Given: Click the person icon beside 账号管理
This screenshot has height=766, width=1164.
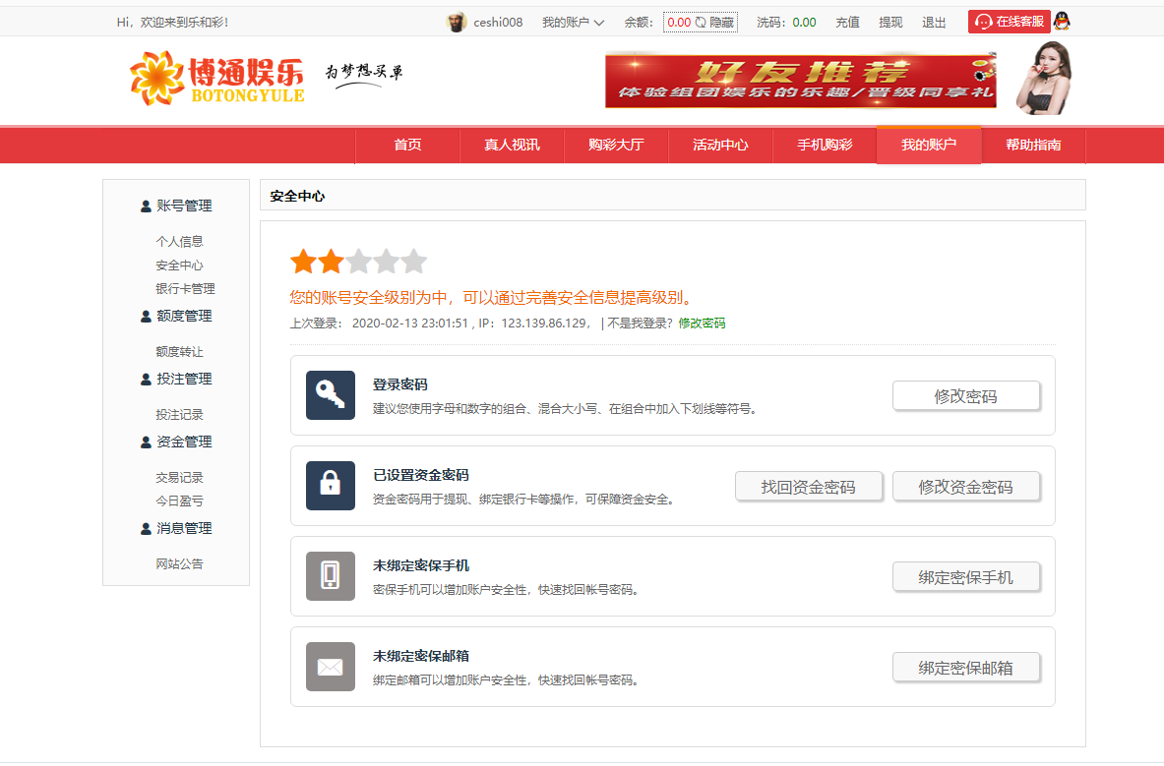Looking at the screenshot, I should (x=146, y=206).
